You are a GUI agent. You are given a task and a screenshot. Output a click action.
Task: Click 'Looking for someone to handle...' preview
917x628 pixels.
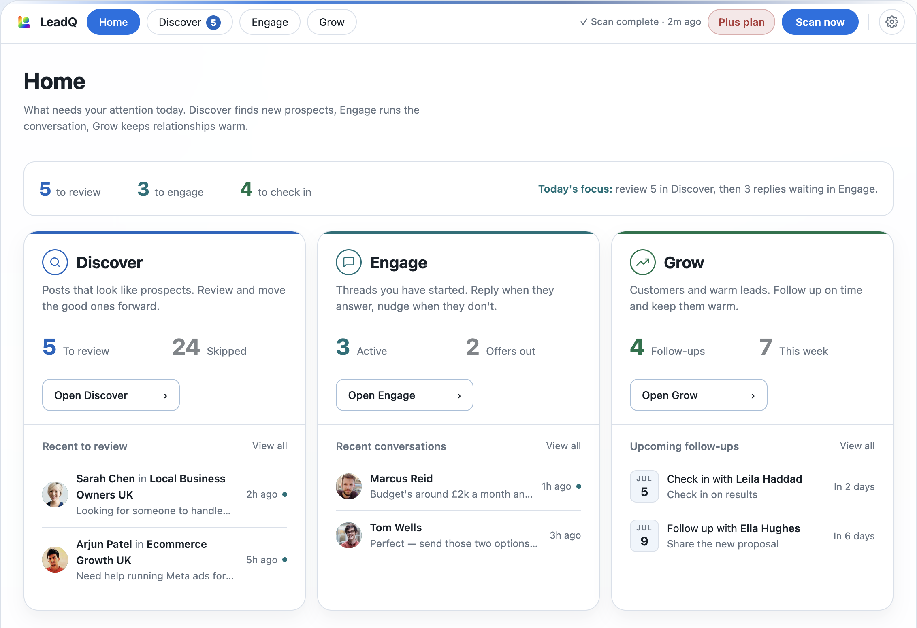pyautogui.click(x=154, y=511)
